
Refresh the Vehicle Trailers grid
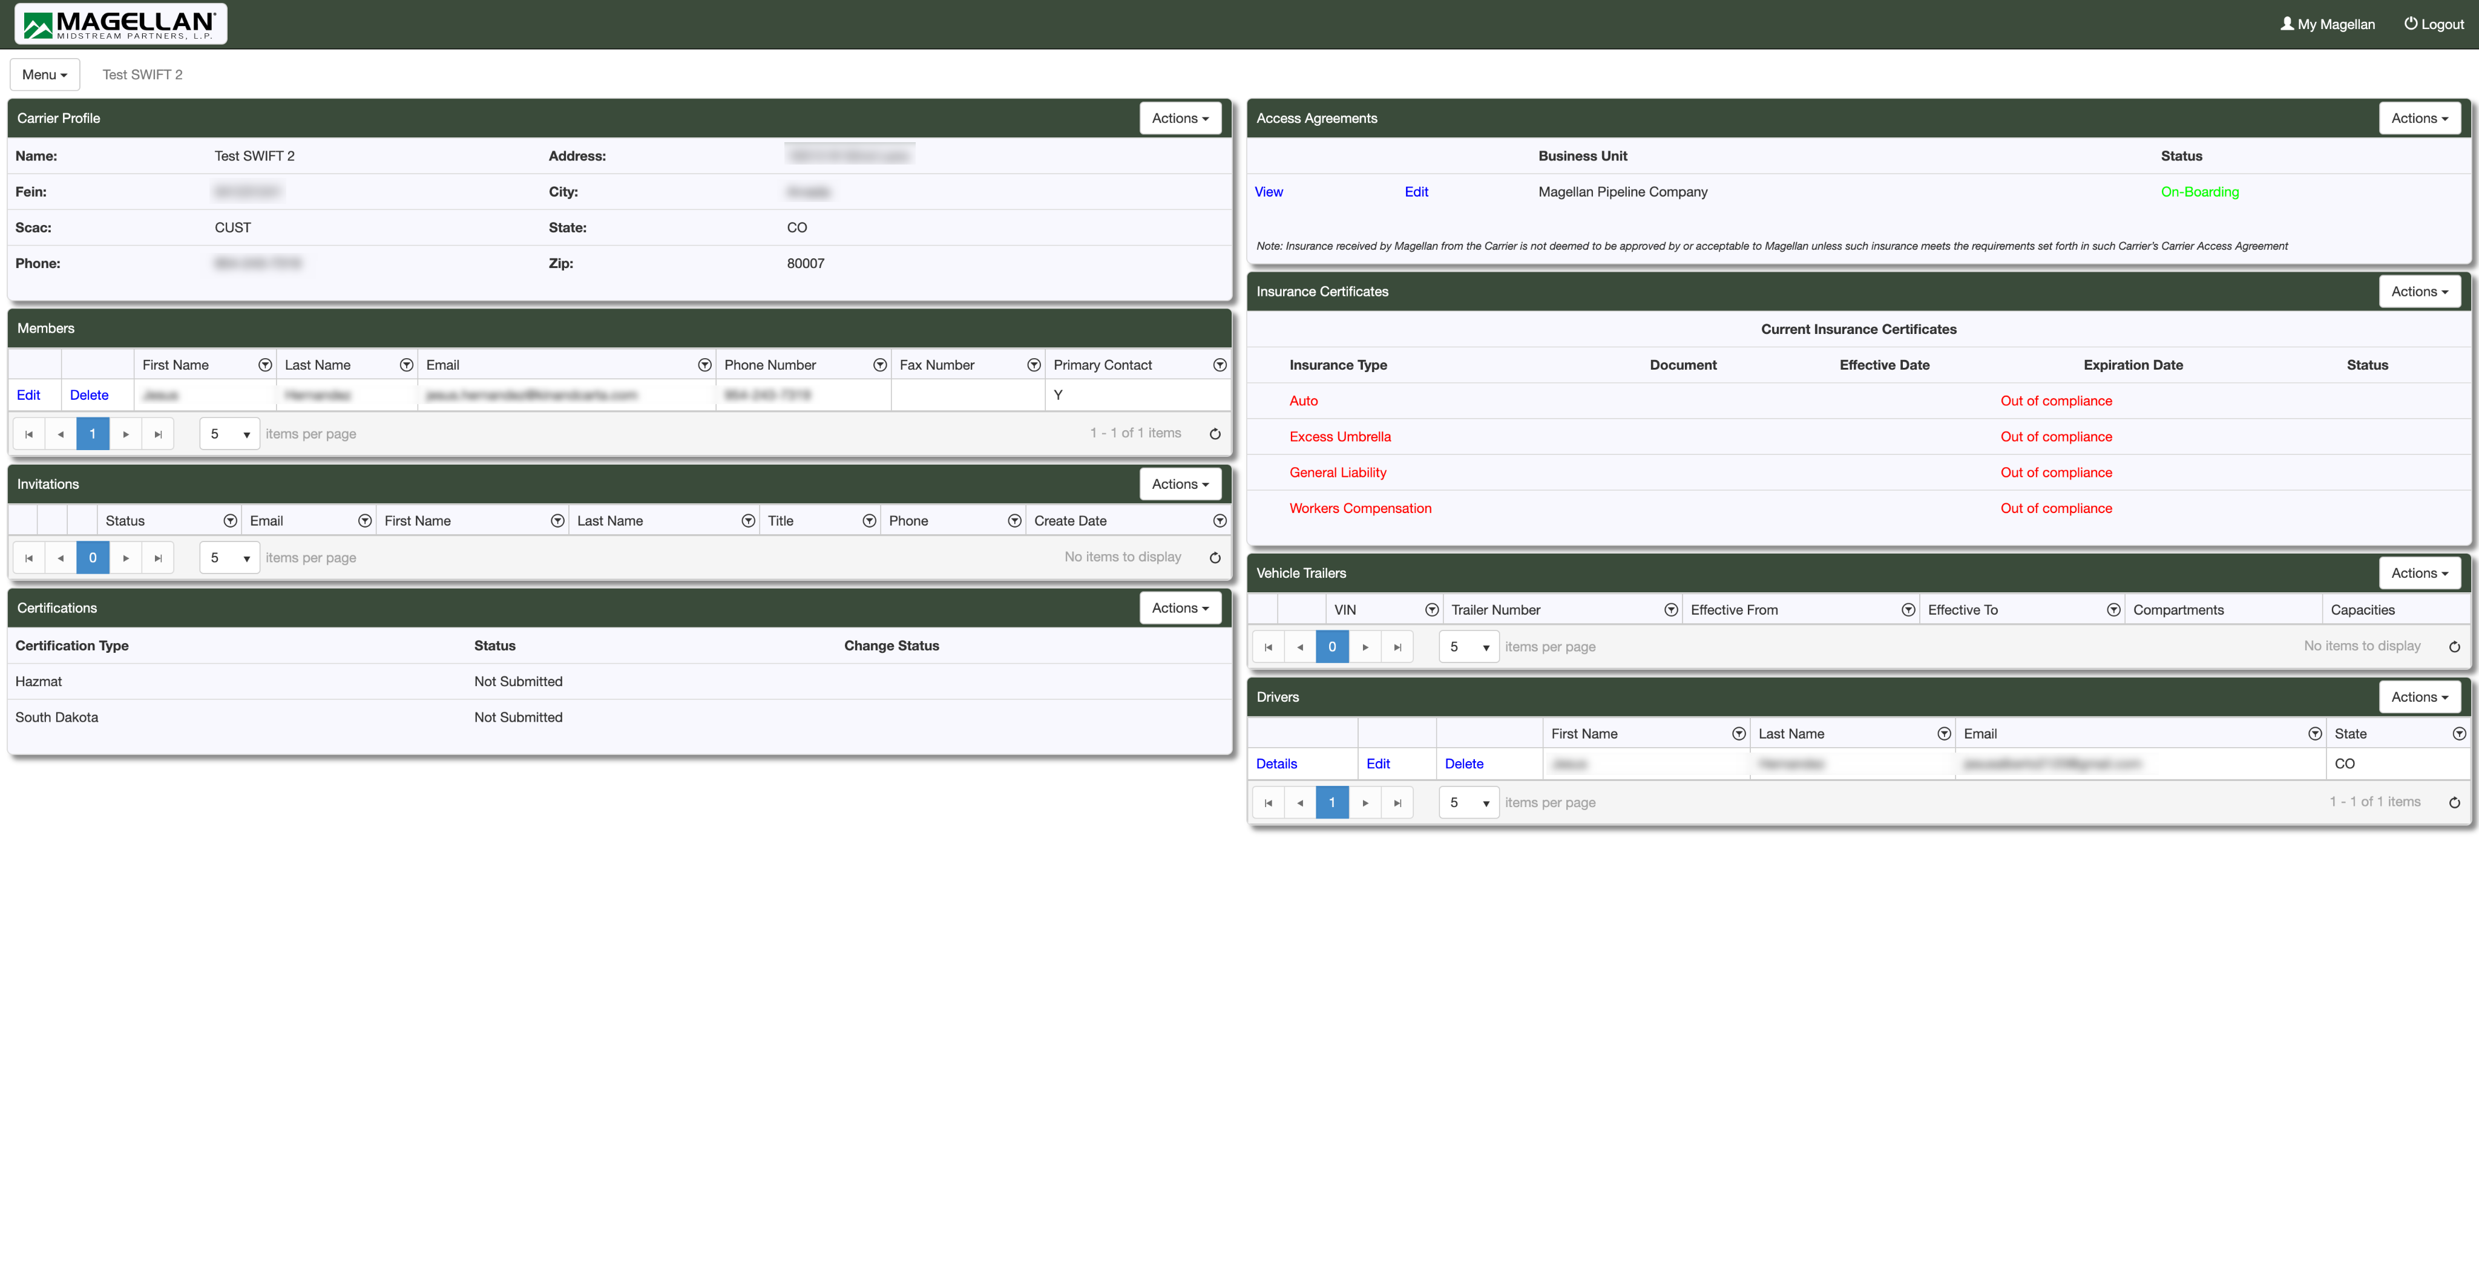tap(2454, 647)
